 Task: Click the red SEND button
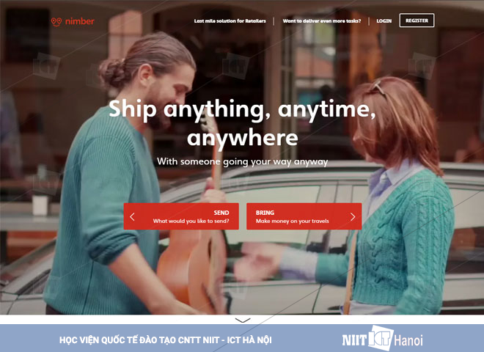181,216
